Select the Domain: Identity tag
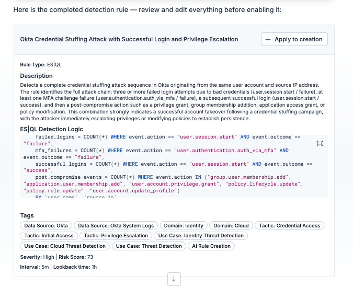Image resolution: width=353 pixels, height=287 pixels. pyautogui.click(x=184, y=225)
